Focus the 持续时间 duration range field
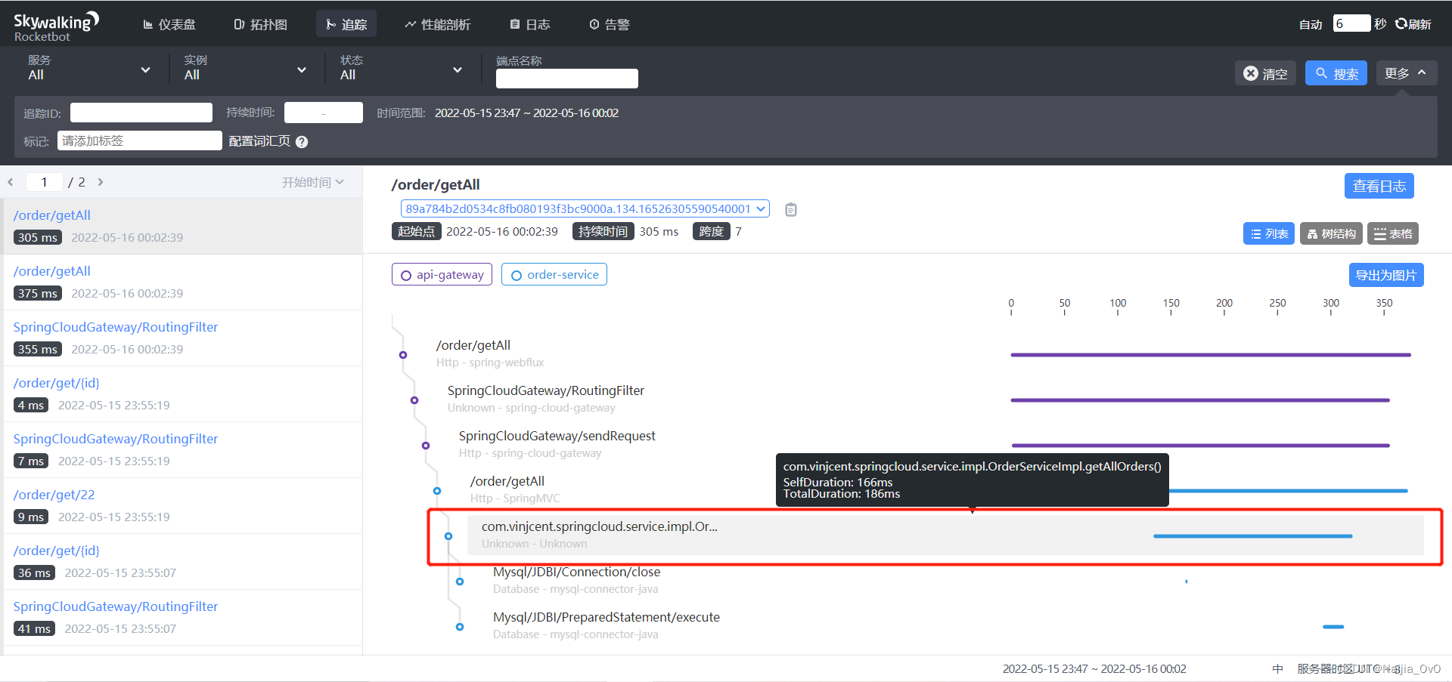The height and width of the screenshot is (682, 1452). (324, 113)
